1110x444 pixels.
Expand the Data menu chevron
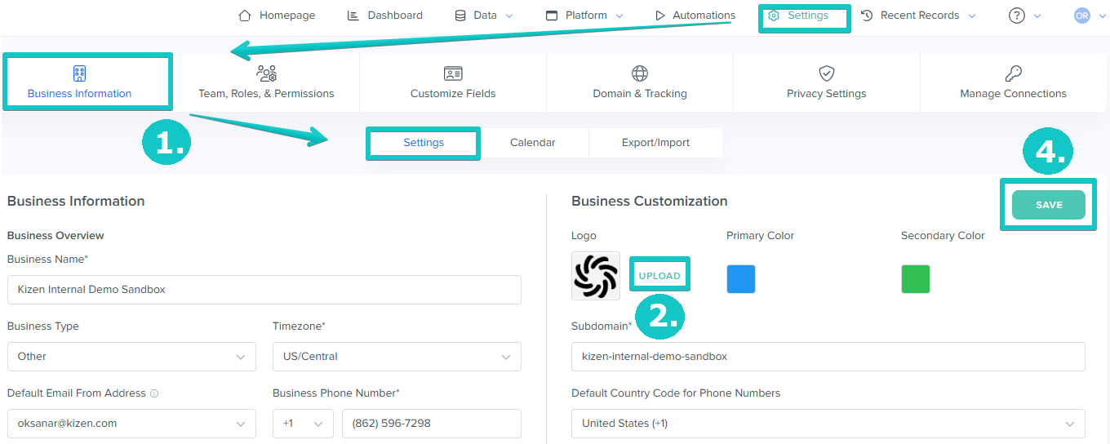click(510, 16)
